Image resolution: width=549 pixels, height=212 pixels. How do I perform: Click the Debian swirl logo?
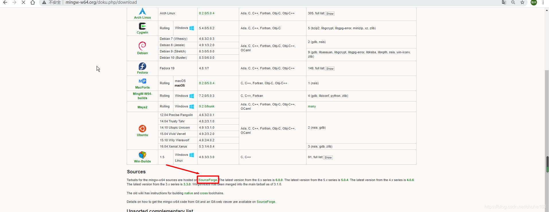coord(142,46)
